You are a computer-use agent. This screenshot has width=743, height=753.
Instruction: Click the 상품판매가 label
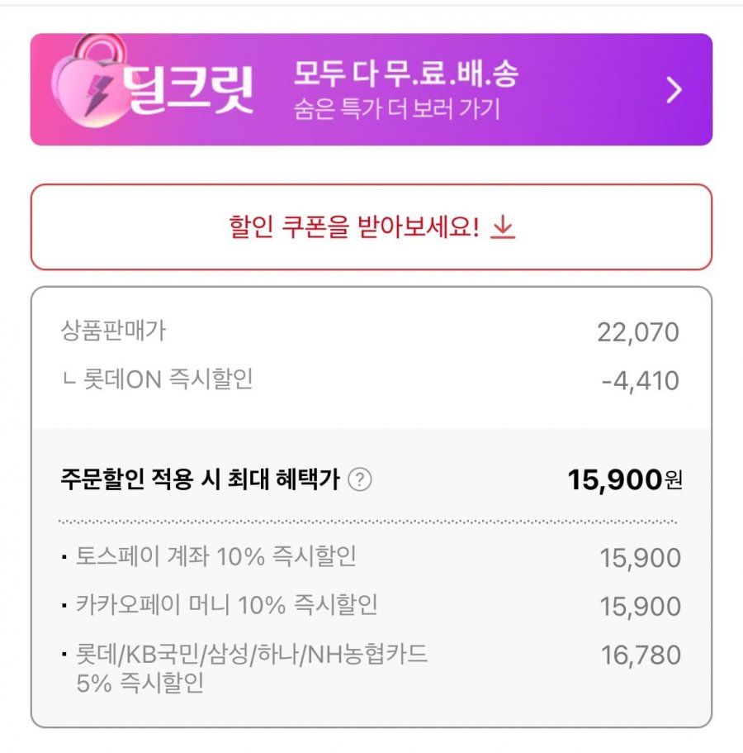(113, 331)
